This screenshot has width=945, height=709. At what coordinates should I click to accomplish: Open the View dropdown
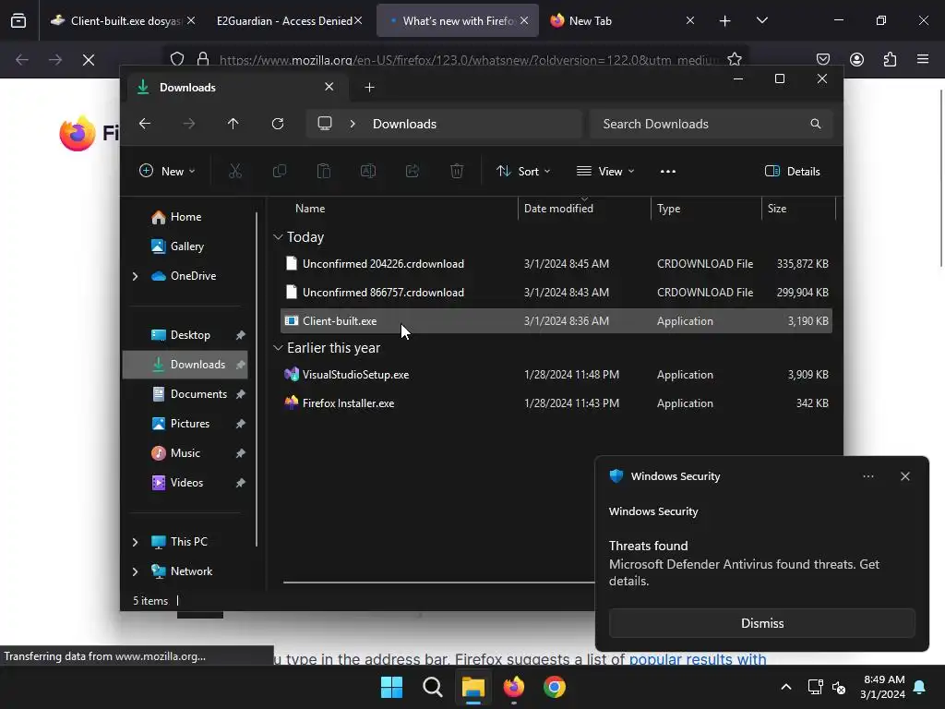pos(605,171)
